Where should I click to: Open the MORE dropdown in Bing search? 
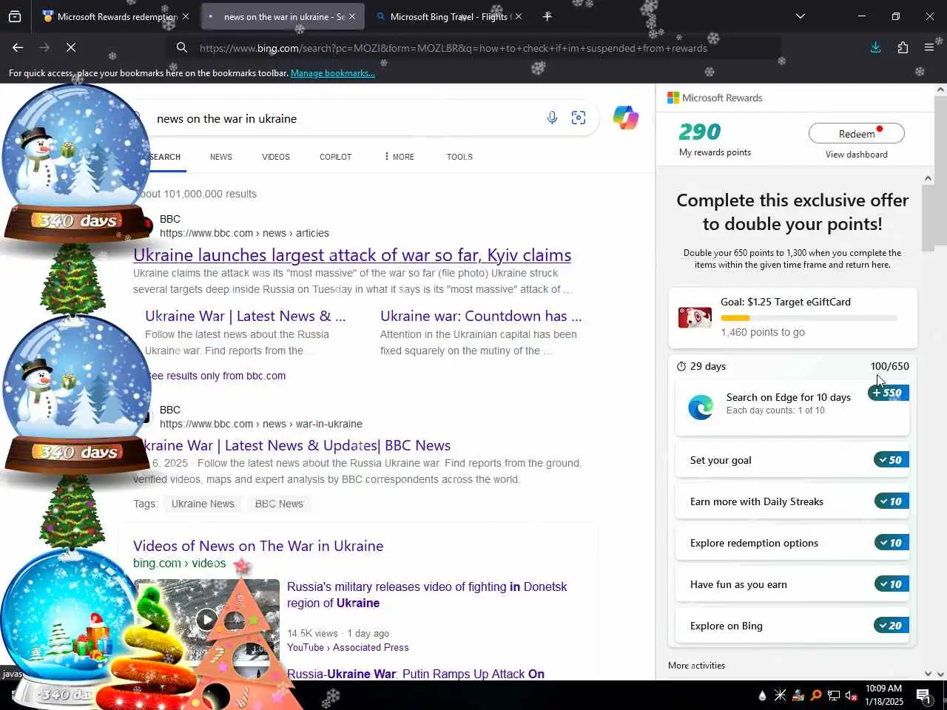coord(400,157)
